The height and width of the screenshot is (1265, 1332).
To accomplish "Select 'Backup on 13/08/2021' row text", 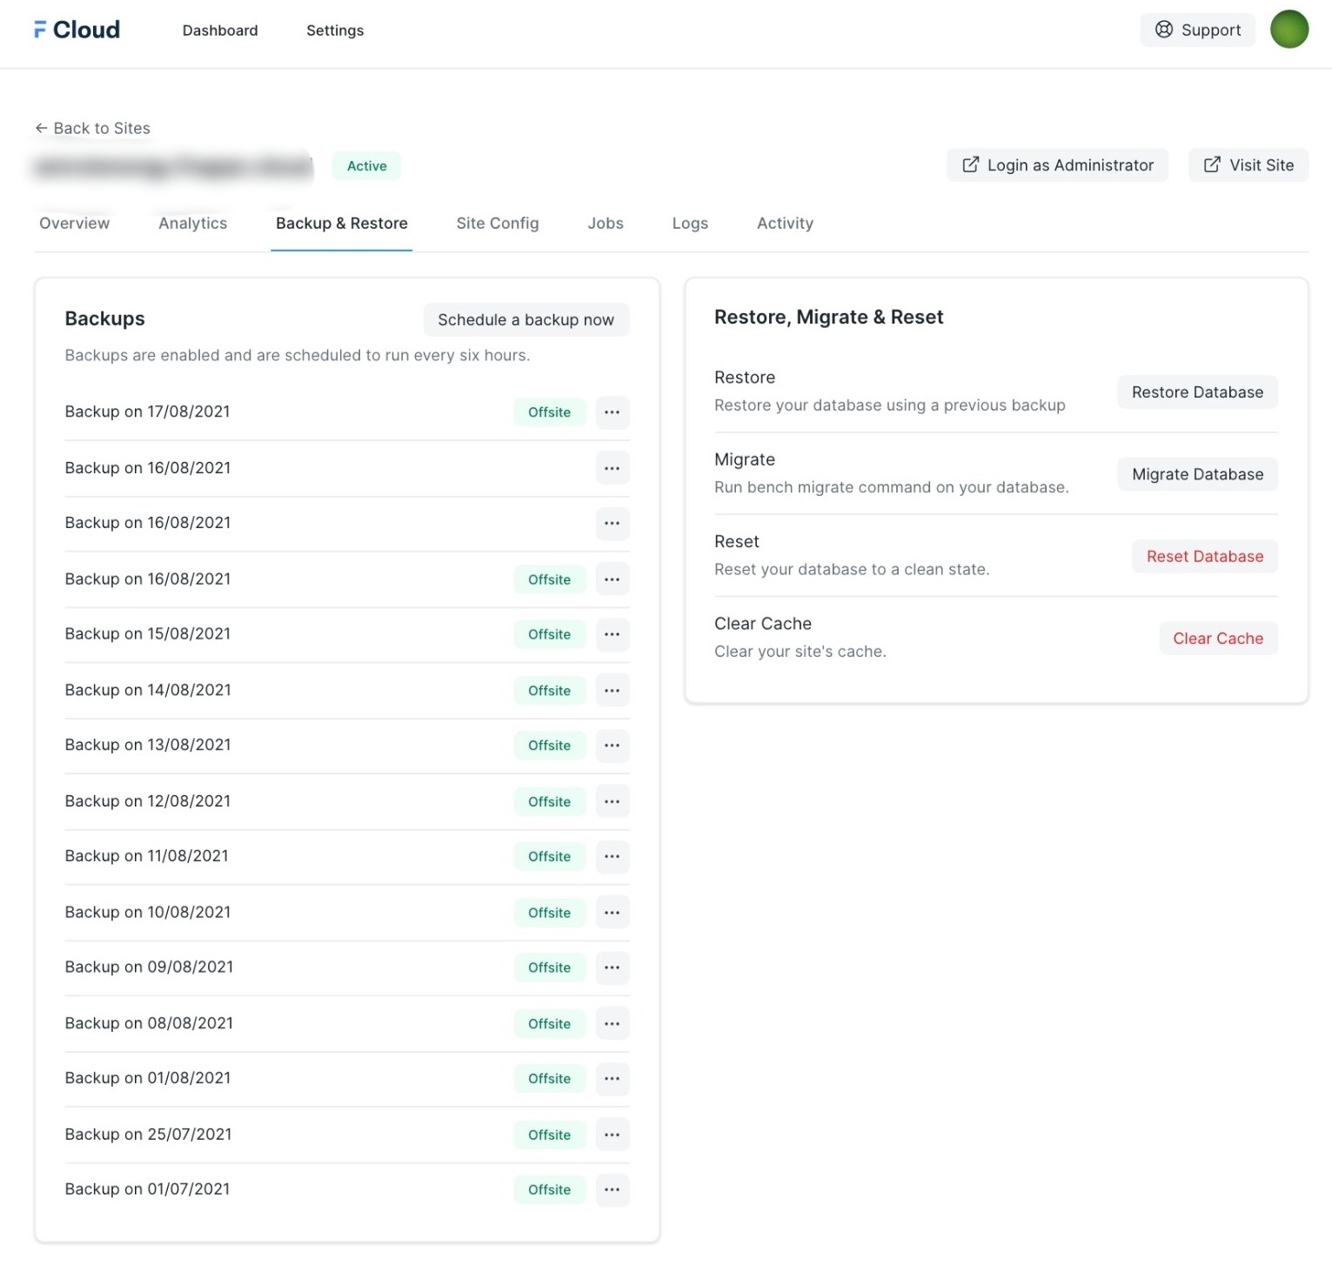I will [x=148, y=745].
